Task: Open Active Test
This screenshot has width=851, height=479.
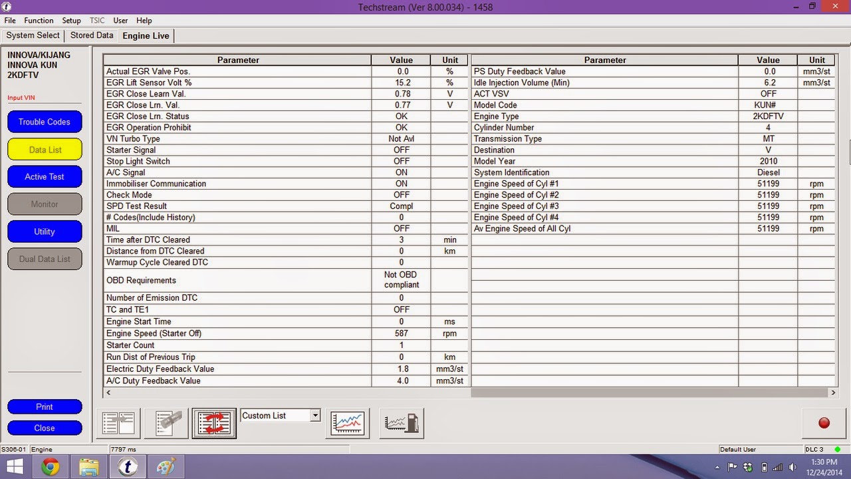Action: 45,177
